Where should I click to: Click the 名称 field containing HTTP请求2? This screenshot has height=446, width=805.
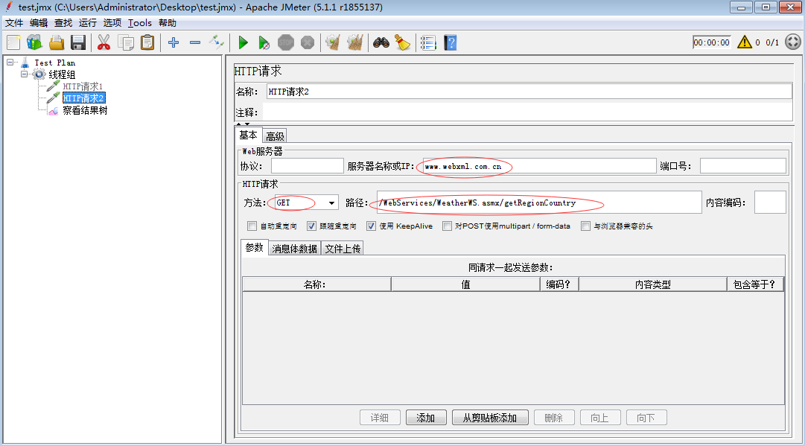[529, 92]
